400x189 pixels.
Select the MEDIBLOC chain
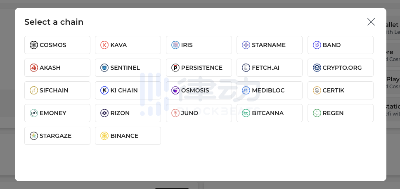click(x=269, y=90)
